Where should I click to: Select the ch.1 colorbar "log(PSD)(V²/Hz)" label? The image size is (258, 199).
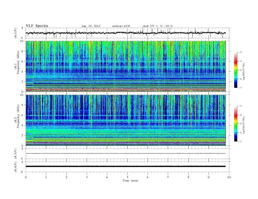click(244, 71)
